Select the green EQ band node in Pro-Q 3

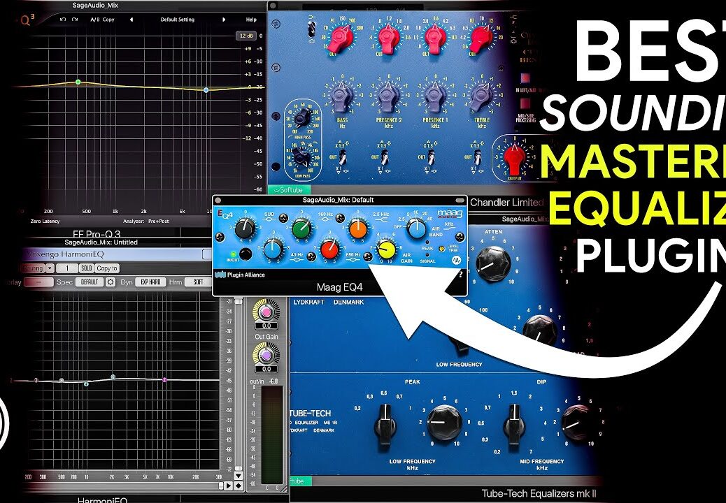pyautogui.click(x=78, y=82)
